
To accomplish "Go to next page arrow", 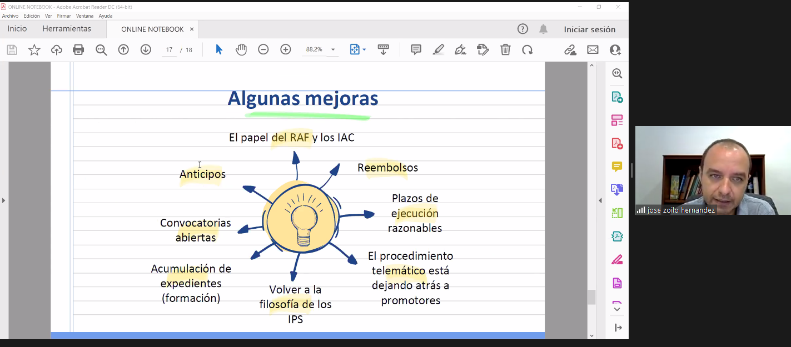I will pos(146,50).
